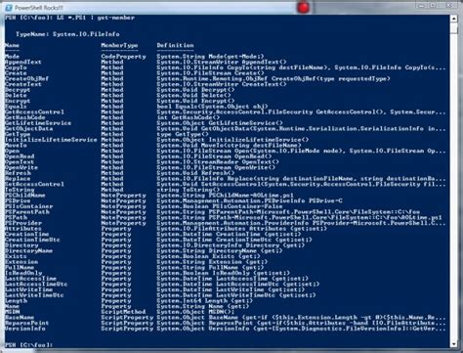The height and width of the screenshot is (353, 463).
Task: Click the scroll down arrow of the console
Action: click(454, 344)
